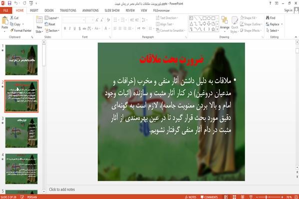Open the REVIEW tab
This screenshot has height=199, width=299.
(x=130, y=10)
